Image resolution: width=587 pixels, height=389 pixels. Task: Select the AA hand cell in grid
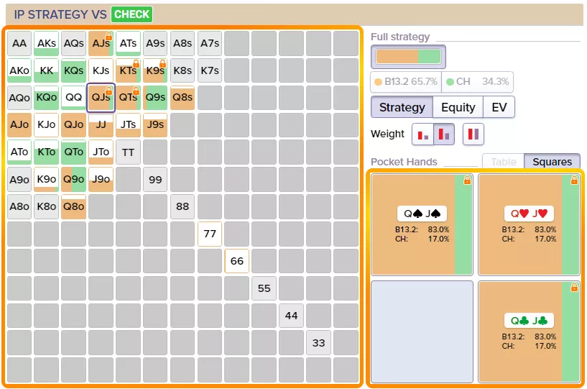click(19, 43)
